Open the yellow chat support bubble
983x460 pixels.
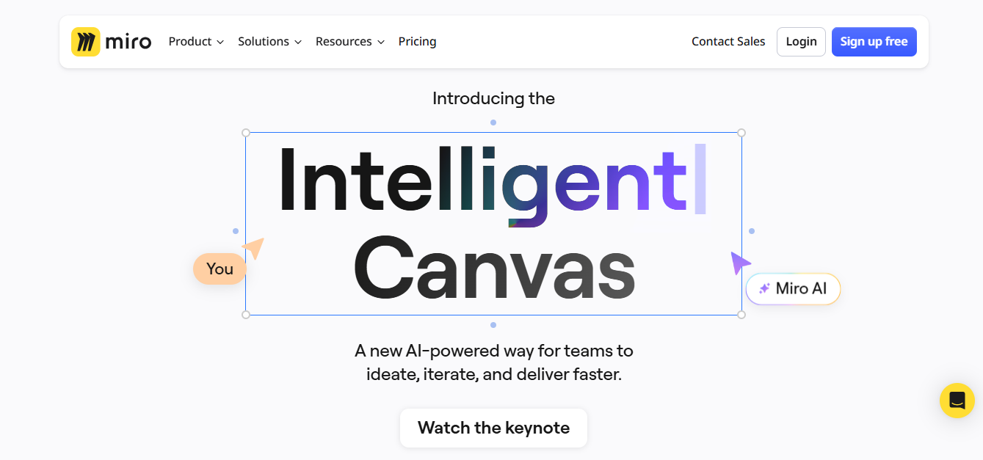(x=957, y=401)
